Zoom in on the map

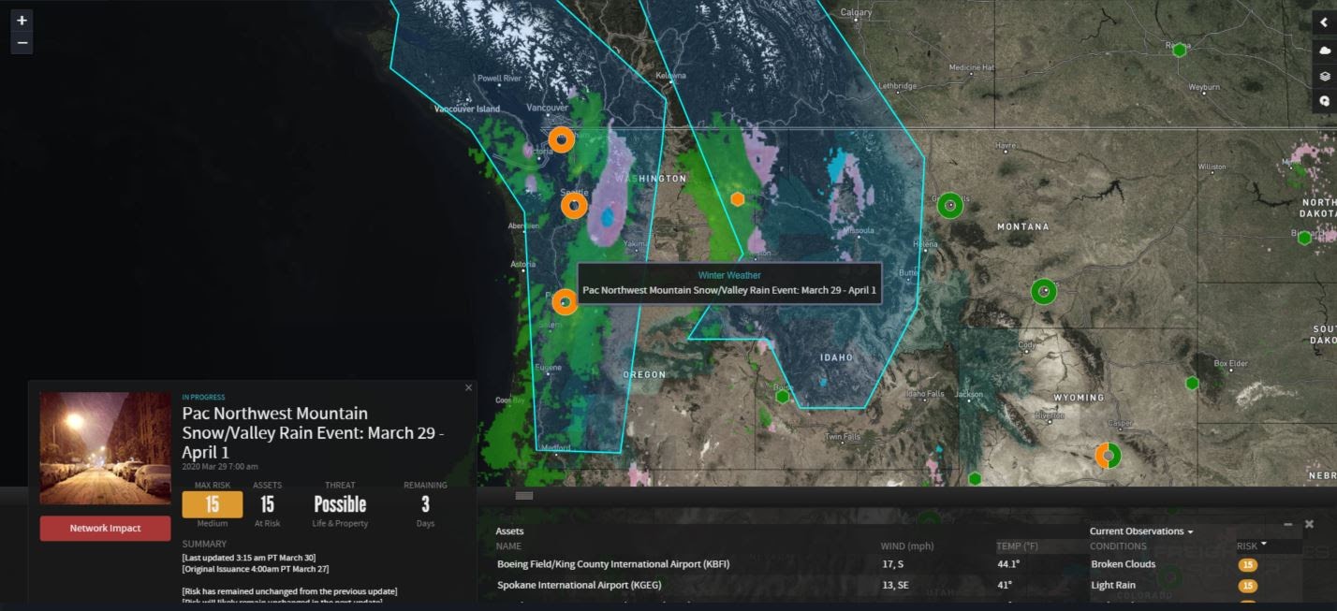click(x=22, y=21)
